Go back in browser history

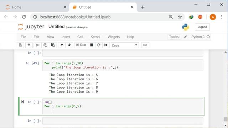6,17
